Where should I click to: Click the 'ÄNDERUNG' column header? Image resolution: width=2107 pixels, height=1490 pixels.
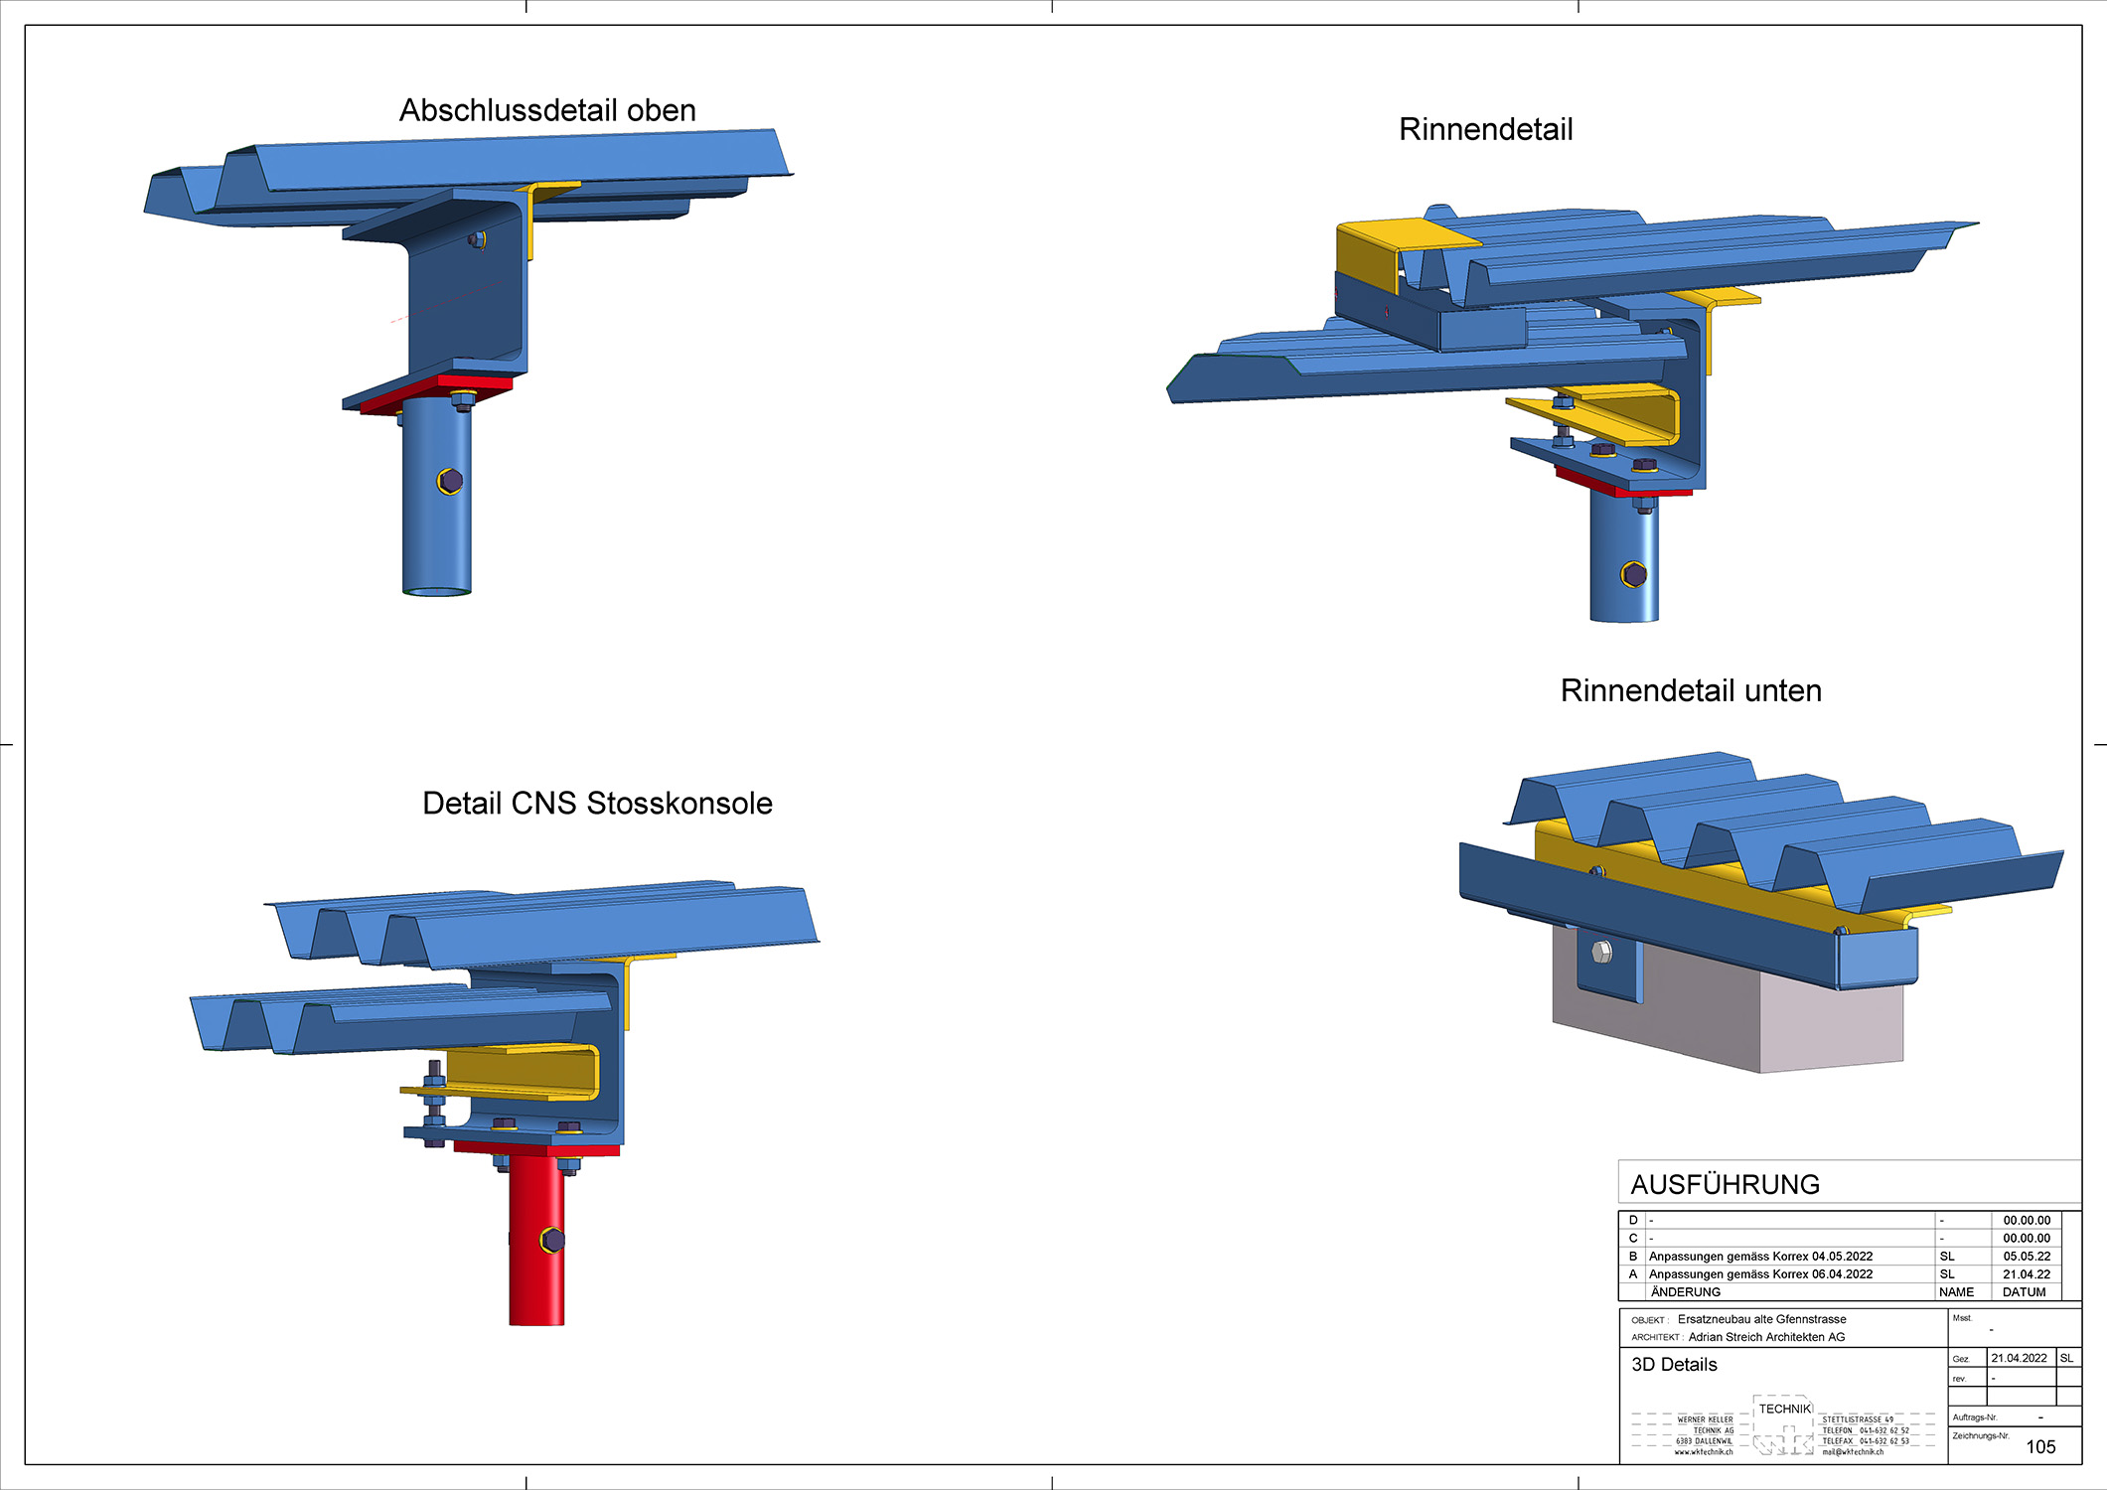[x=1686, y=1292]
